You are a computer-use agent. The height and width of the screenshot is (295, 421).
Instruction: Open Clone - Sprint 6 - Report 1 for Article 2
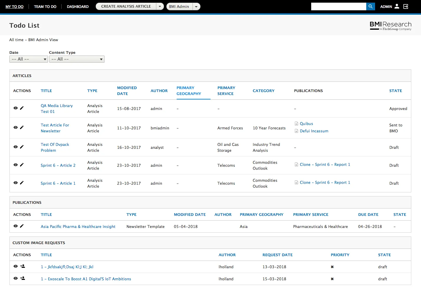point(325,165)
